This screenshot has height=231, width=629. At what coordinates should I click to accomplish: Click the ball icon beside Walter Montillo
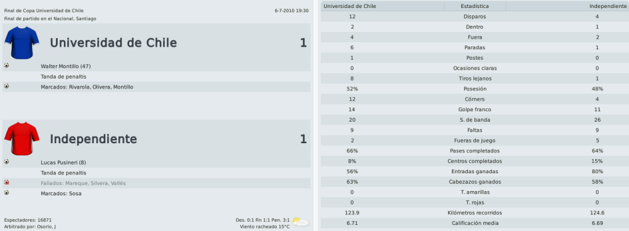click(6, 65)
